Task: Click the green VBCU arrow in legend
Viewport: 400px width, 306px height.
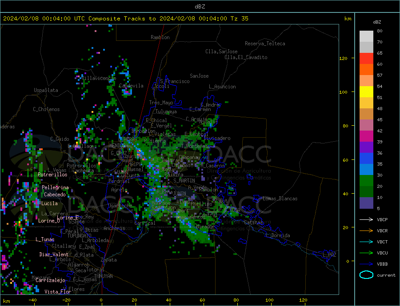Action: coord(366,253)
